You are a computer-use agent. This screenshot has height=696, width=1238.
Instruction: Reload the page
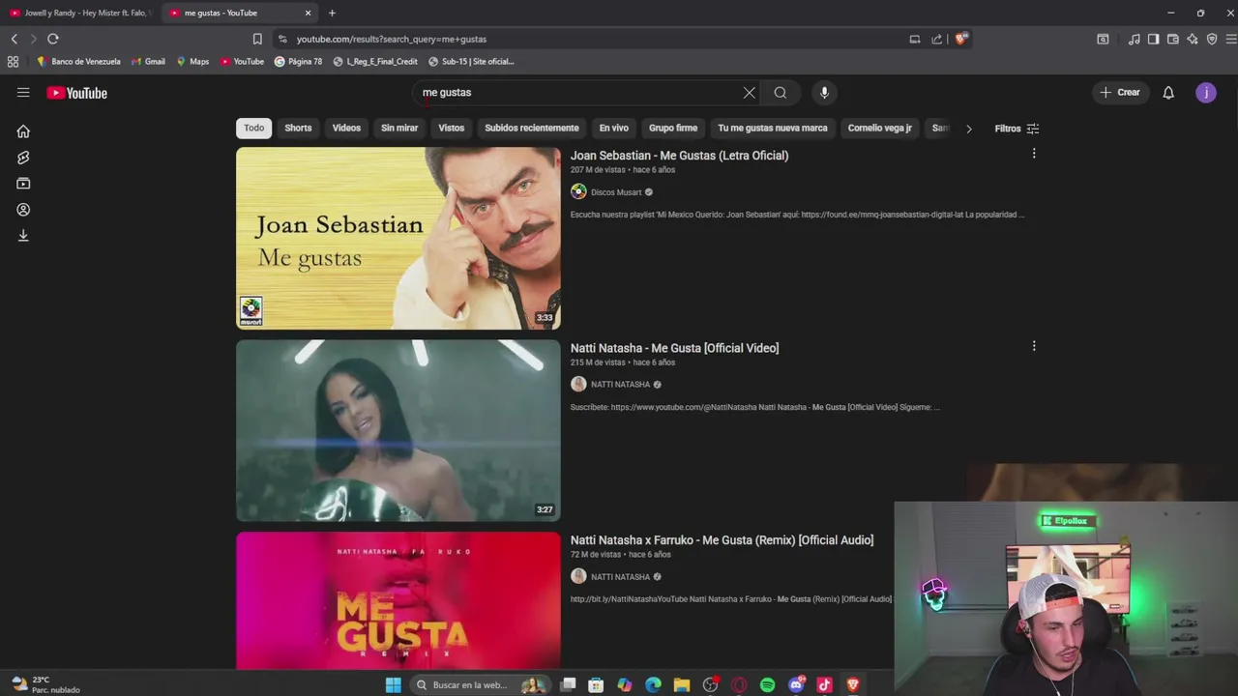click(53, 39)
